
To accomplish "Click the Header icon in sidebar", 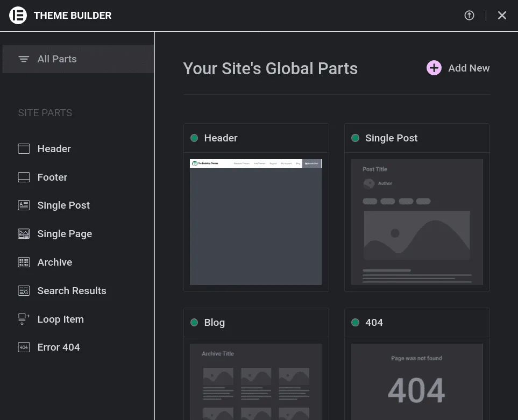I will click(24, 148).
